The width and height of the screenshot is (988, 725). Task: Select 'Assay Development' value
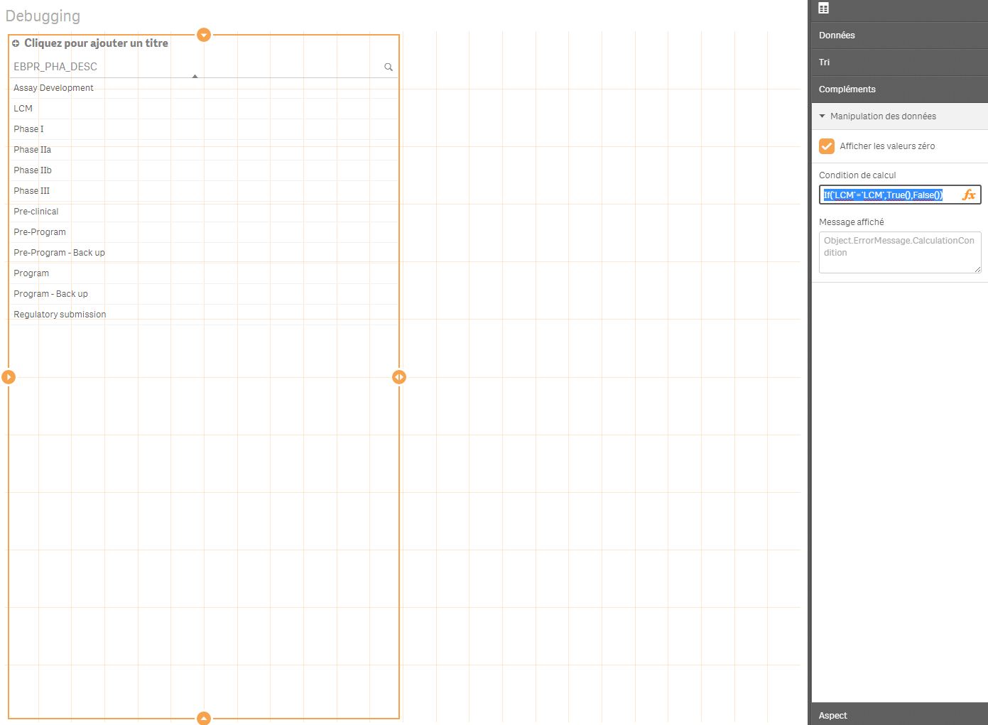point(204,88)
